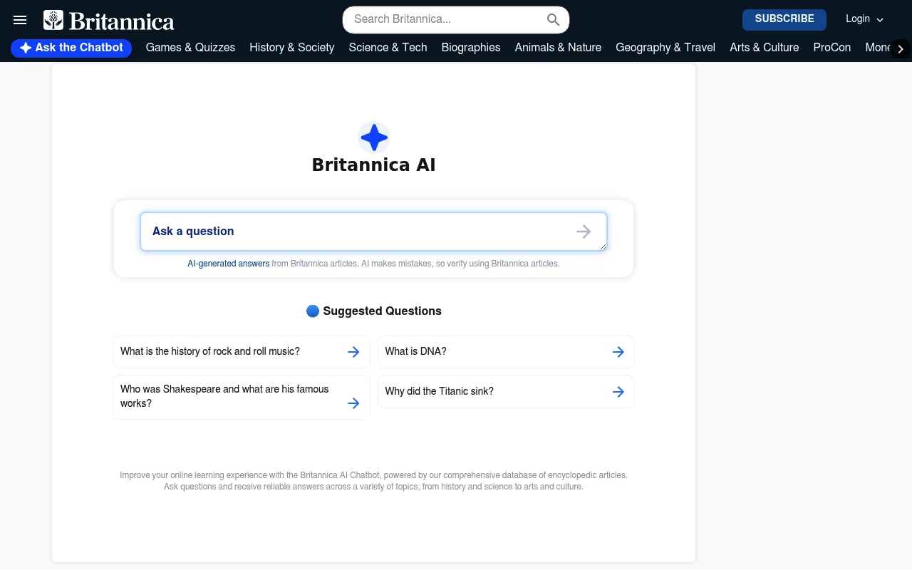Screen dimensions: 912x570
Task: Click the Britannica thistle logo
Action: click(x=53, y=20)
